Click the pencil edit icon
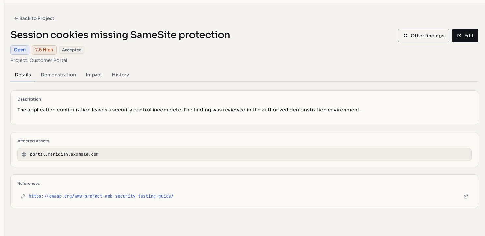The image size is (485, 236). coord(459,36)
